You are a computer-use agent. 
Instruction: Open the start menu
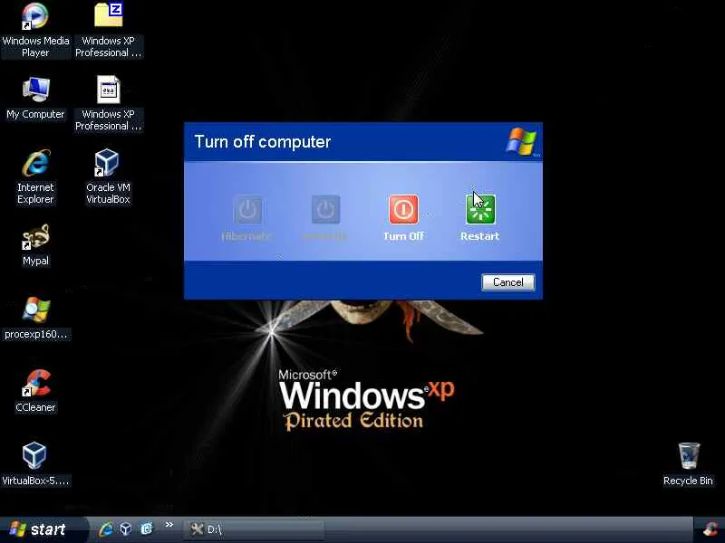[42, 529]
